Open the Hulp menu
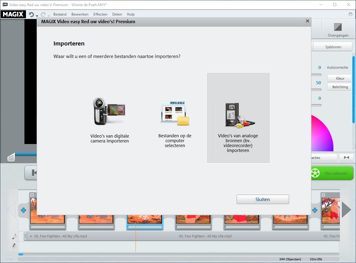The width and height of the screenshot is (356, 263). tap(131, 14)
